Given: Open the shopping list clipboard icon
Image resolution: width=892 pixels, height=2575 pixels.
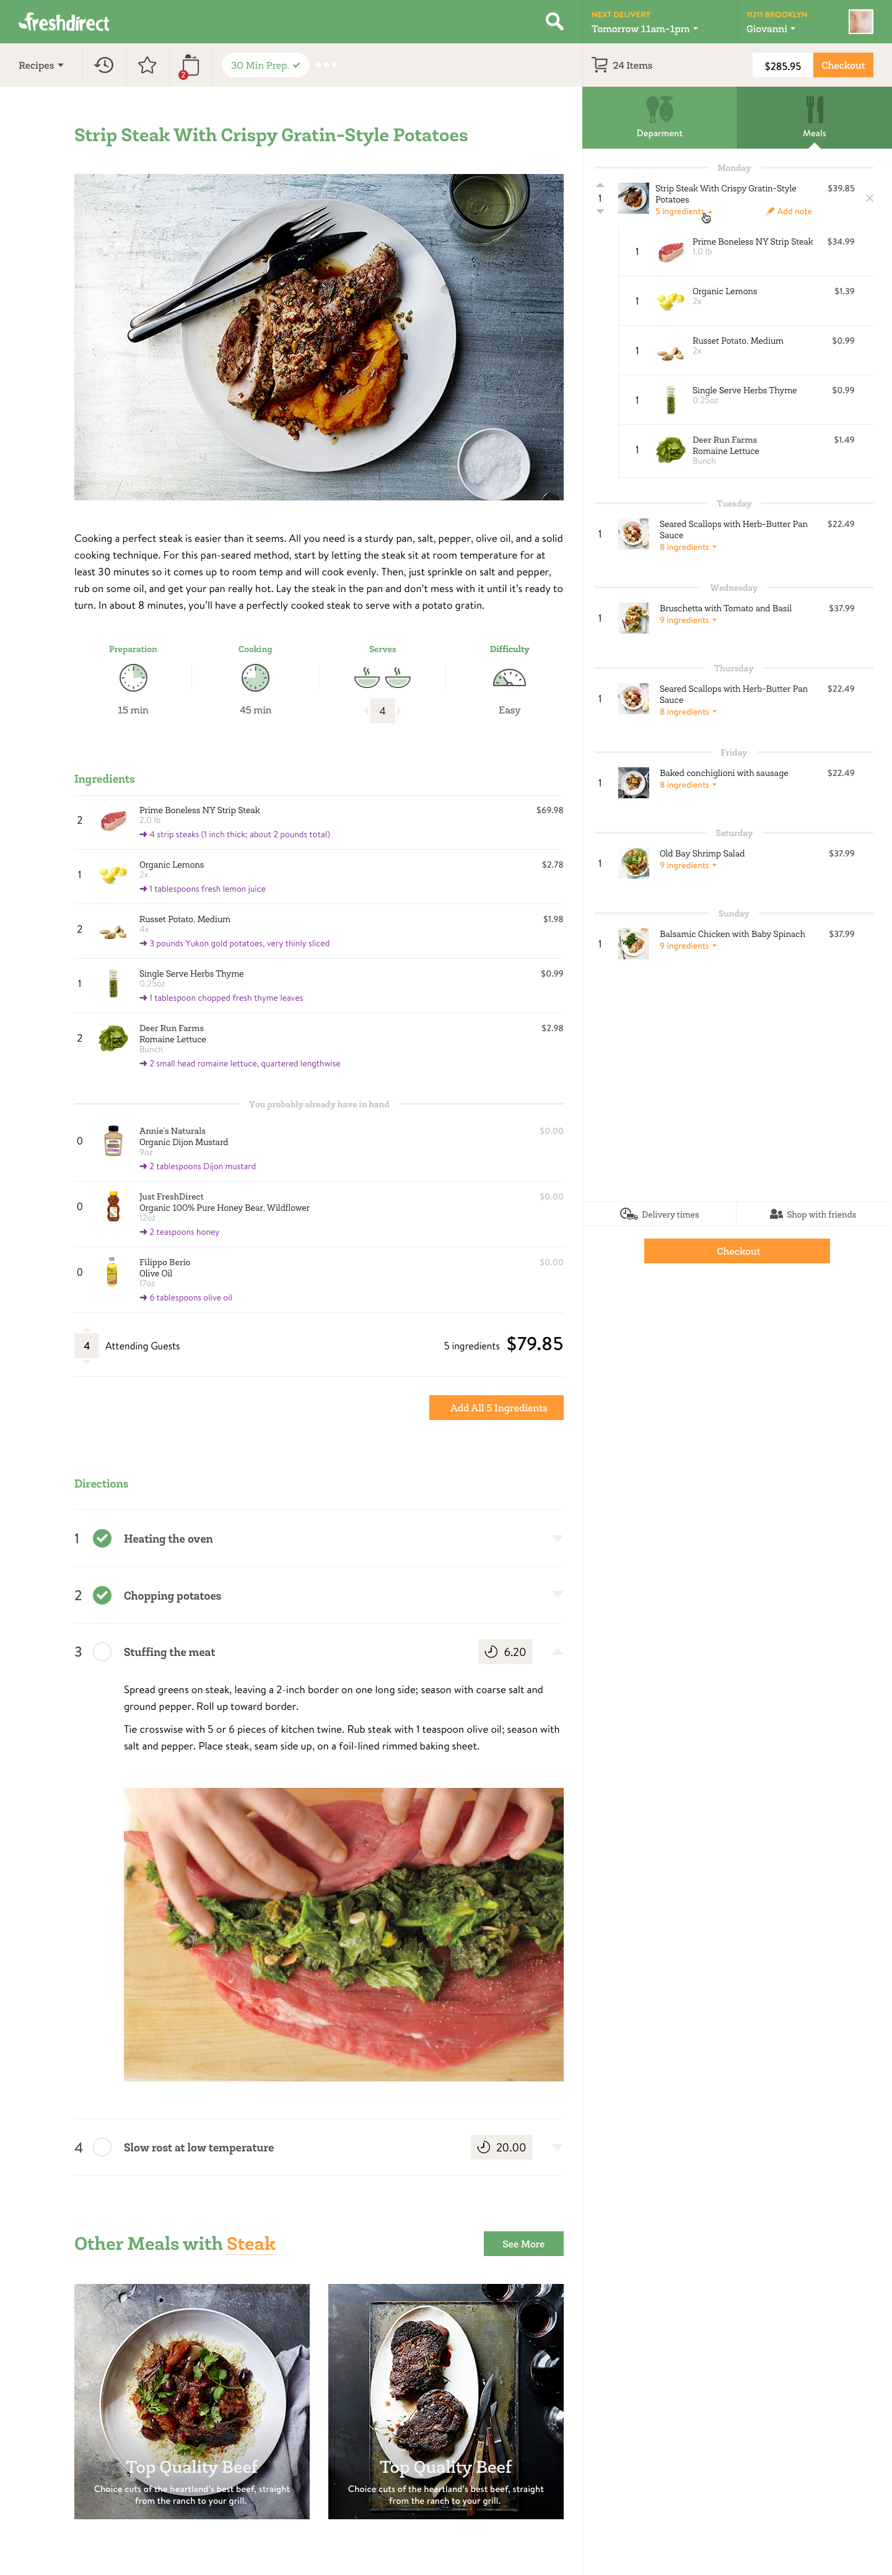Looking at the screenshot, I should coord(189,66).
